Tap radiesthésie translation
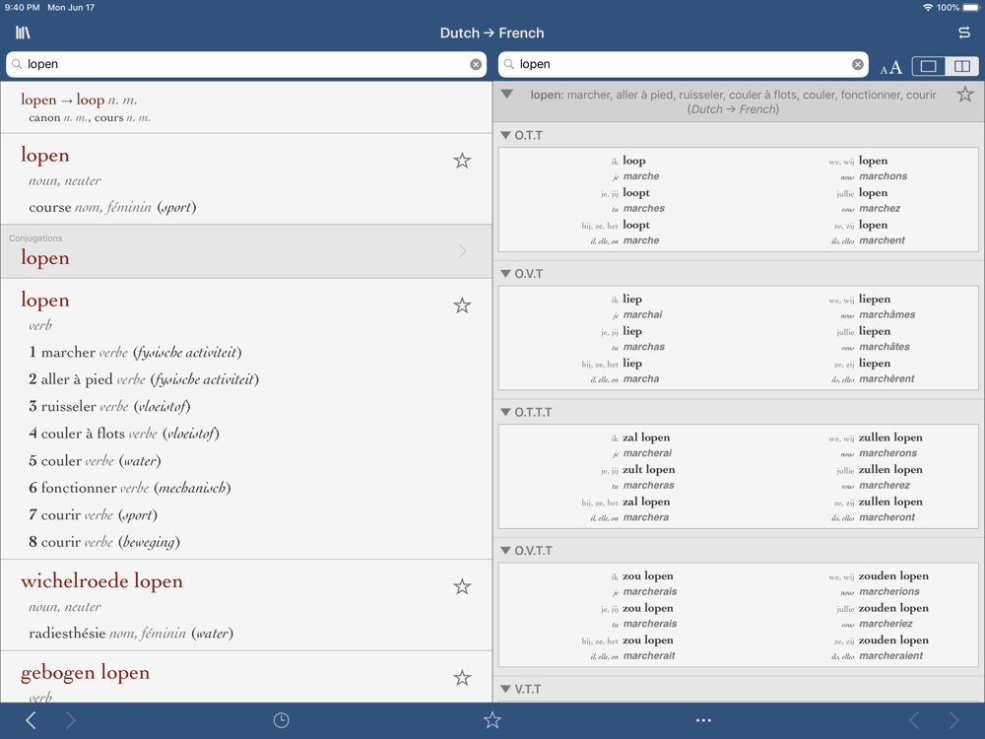Screen dimensions: 985x739 click(67, 633)
